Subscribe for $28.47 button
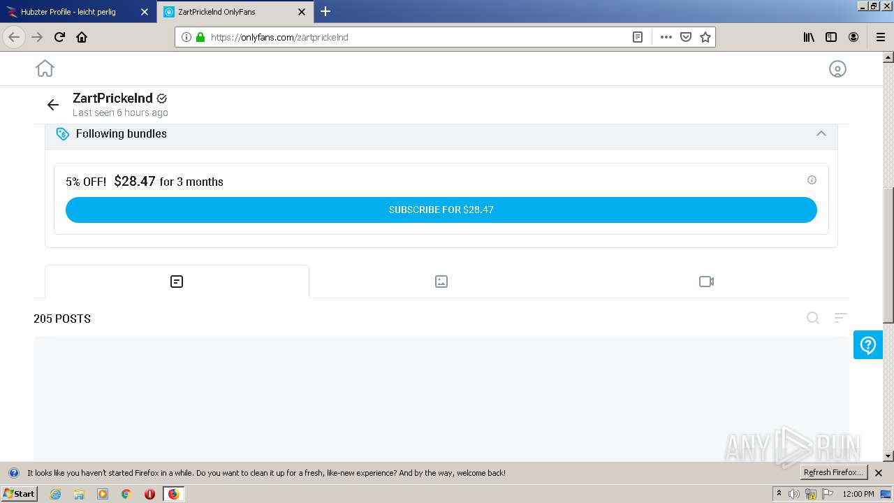The image size is (894, 503). pyautogui.click(x=441, y=210)
